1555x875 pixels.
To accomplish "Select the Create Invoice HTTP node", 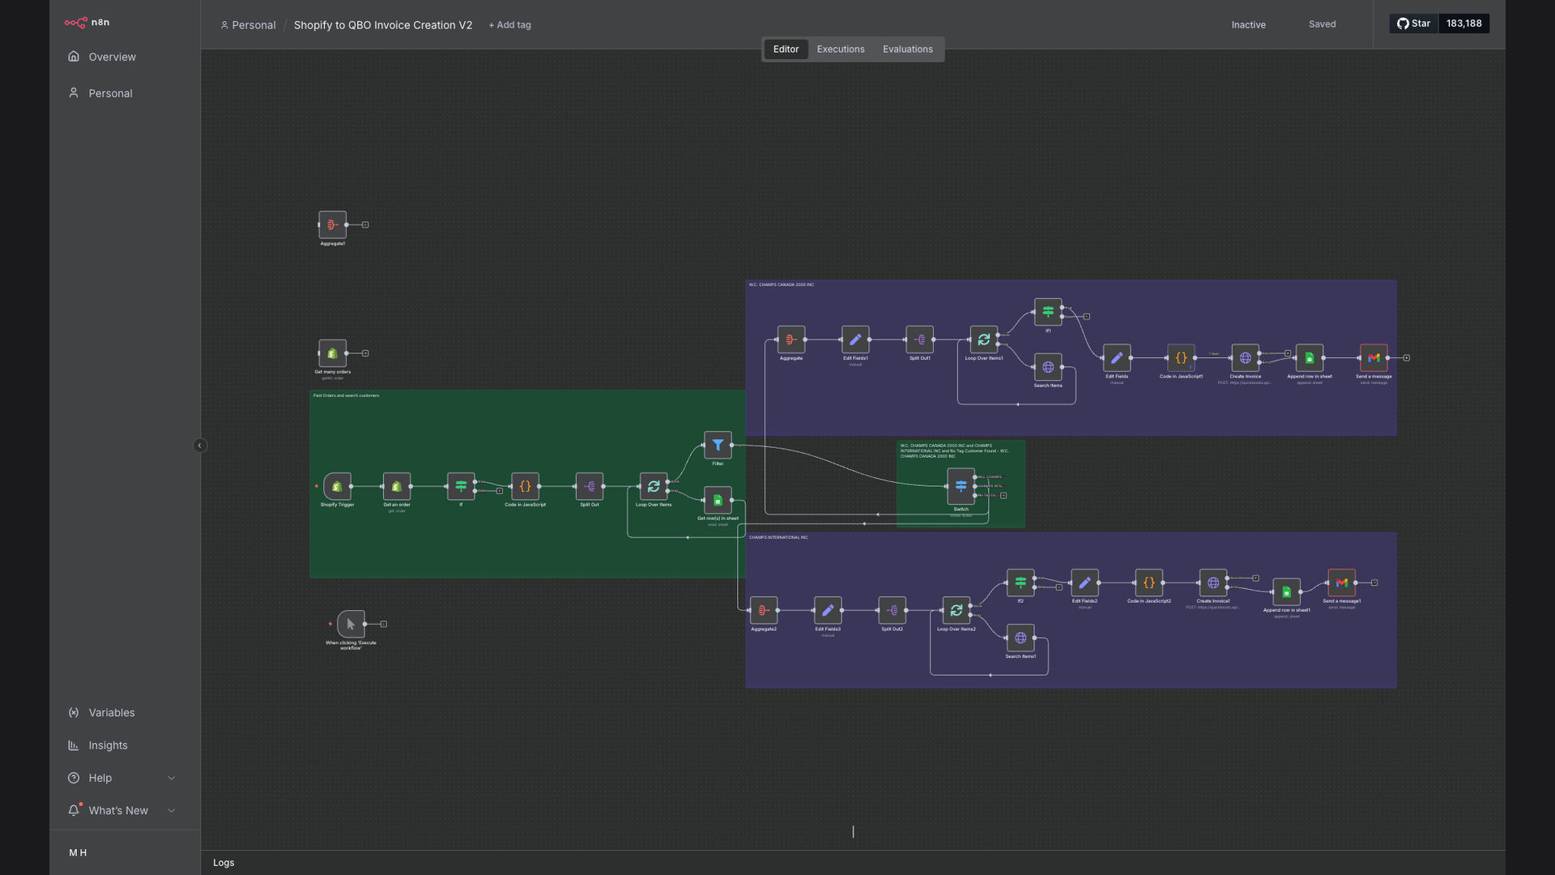I will [1246, 357].
